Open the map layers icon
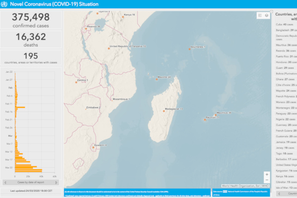 pyautogui.click(x=266, y=15)
